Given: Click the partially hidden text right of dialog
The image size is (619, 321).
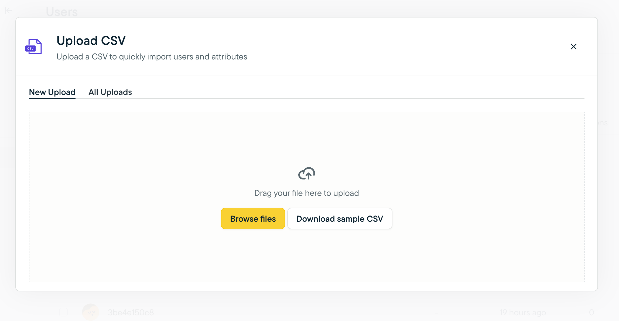Looking at the screenshot, I should [x=603, y=123].
